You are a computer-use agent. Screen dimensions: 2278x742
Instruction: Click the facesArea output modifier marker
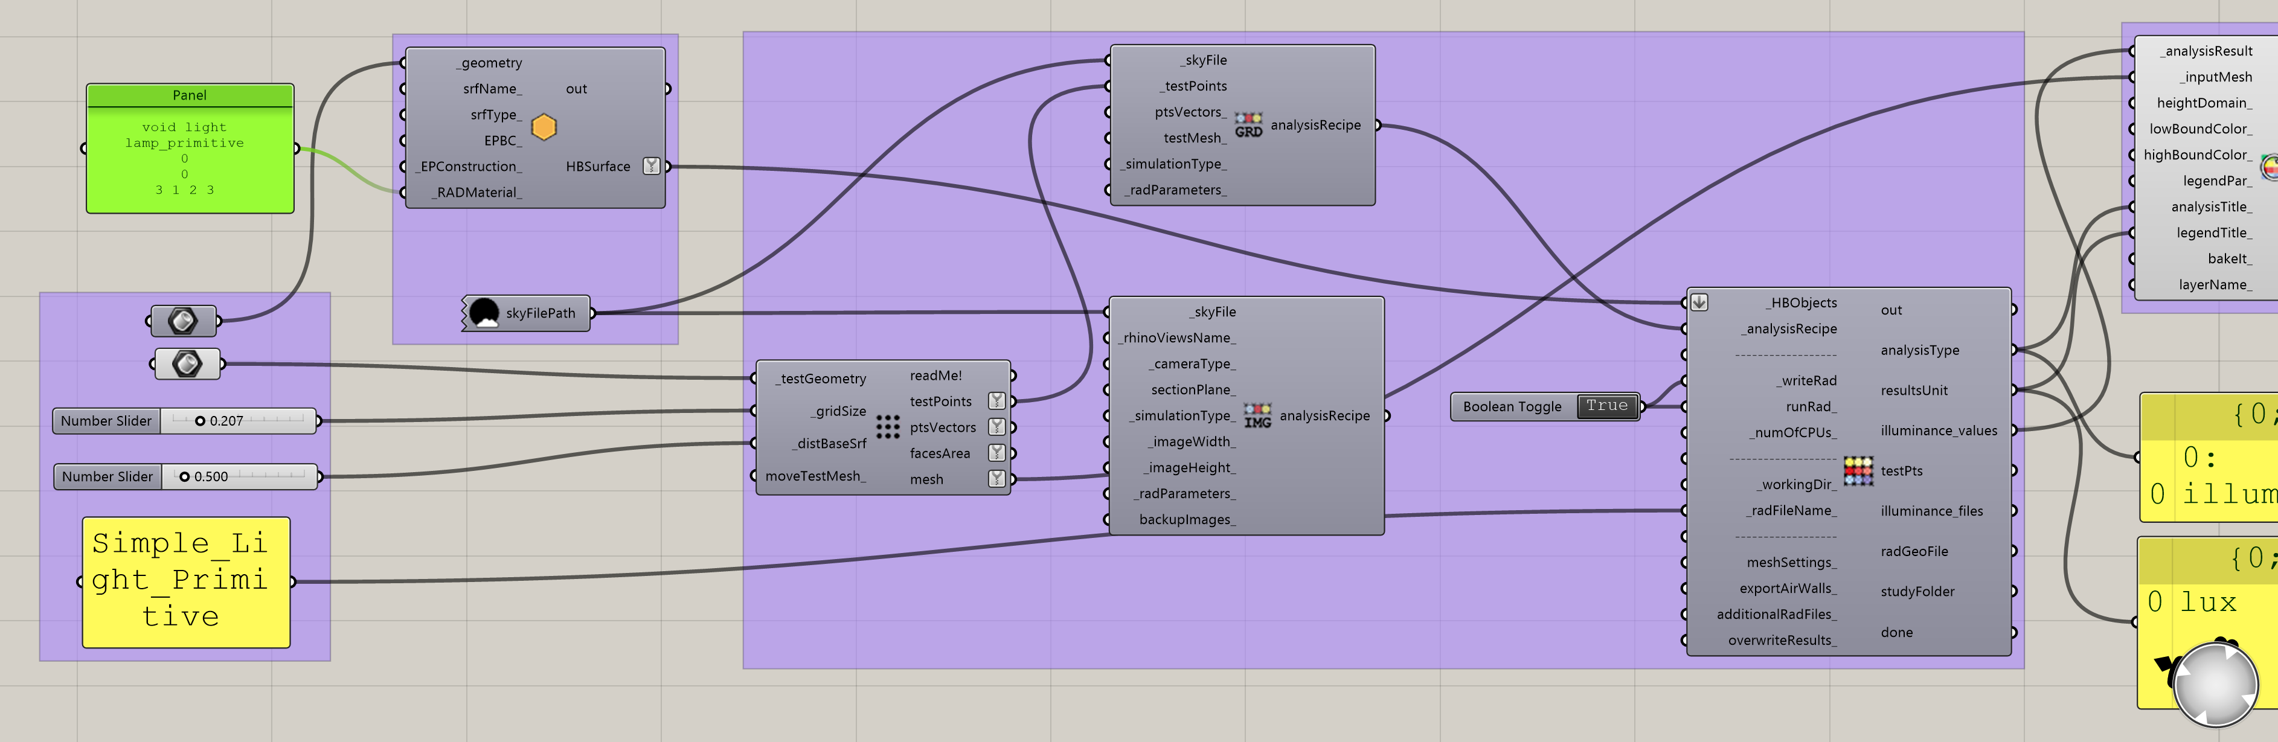996,453
